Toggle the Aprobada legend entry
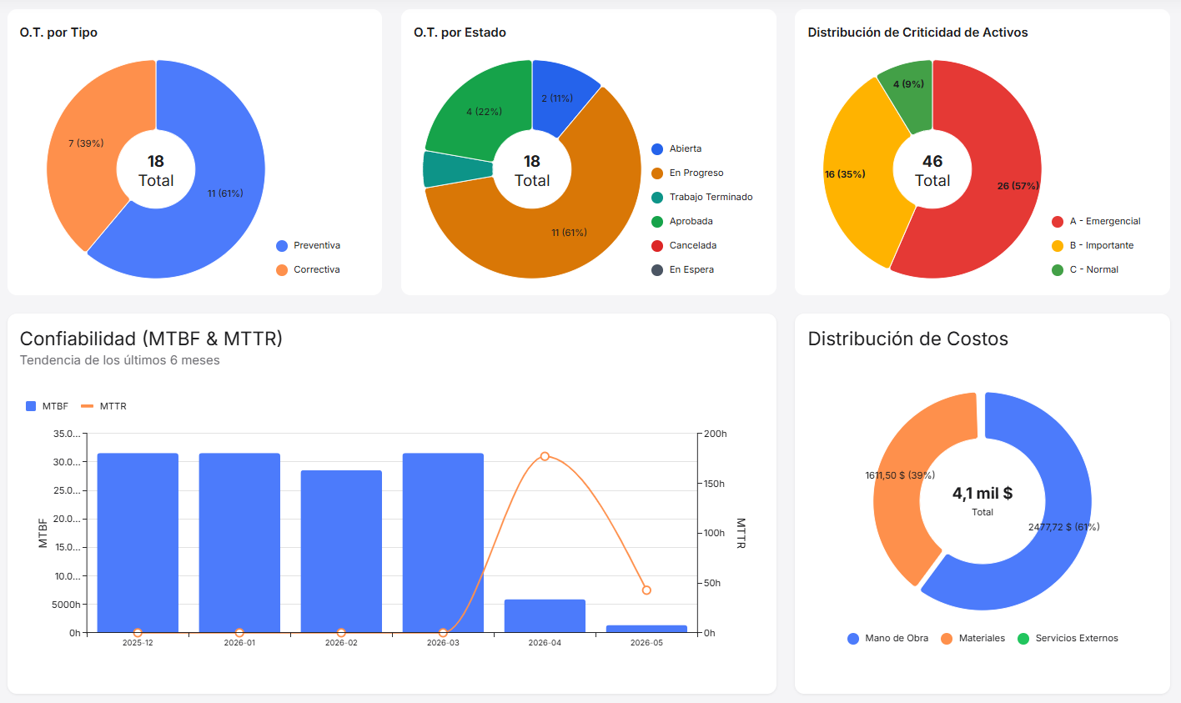Screen dimensions: 1181x703 tap(681, 221)
